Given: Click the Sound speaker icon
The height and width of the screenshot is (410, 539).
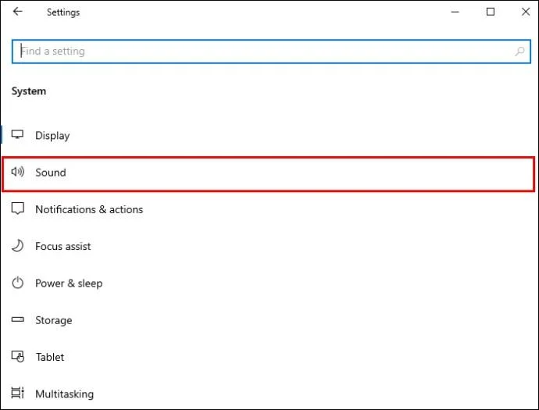Looking at the screenshot, I should pyautogui.click(x=18, y=173).
